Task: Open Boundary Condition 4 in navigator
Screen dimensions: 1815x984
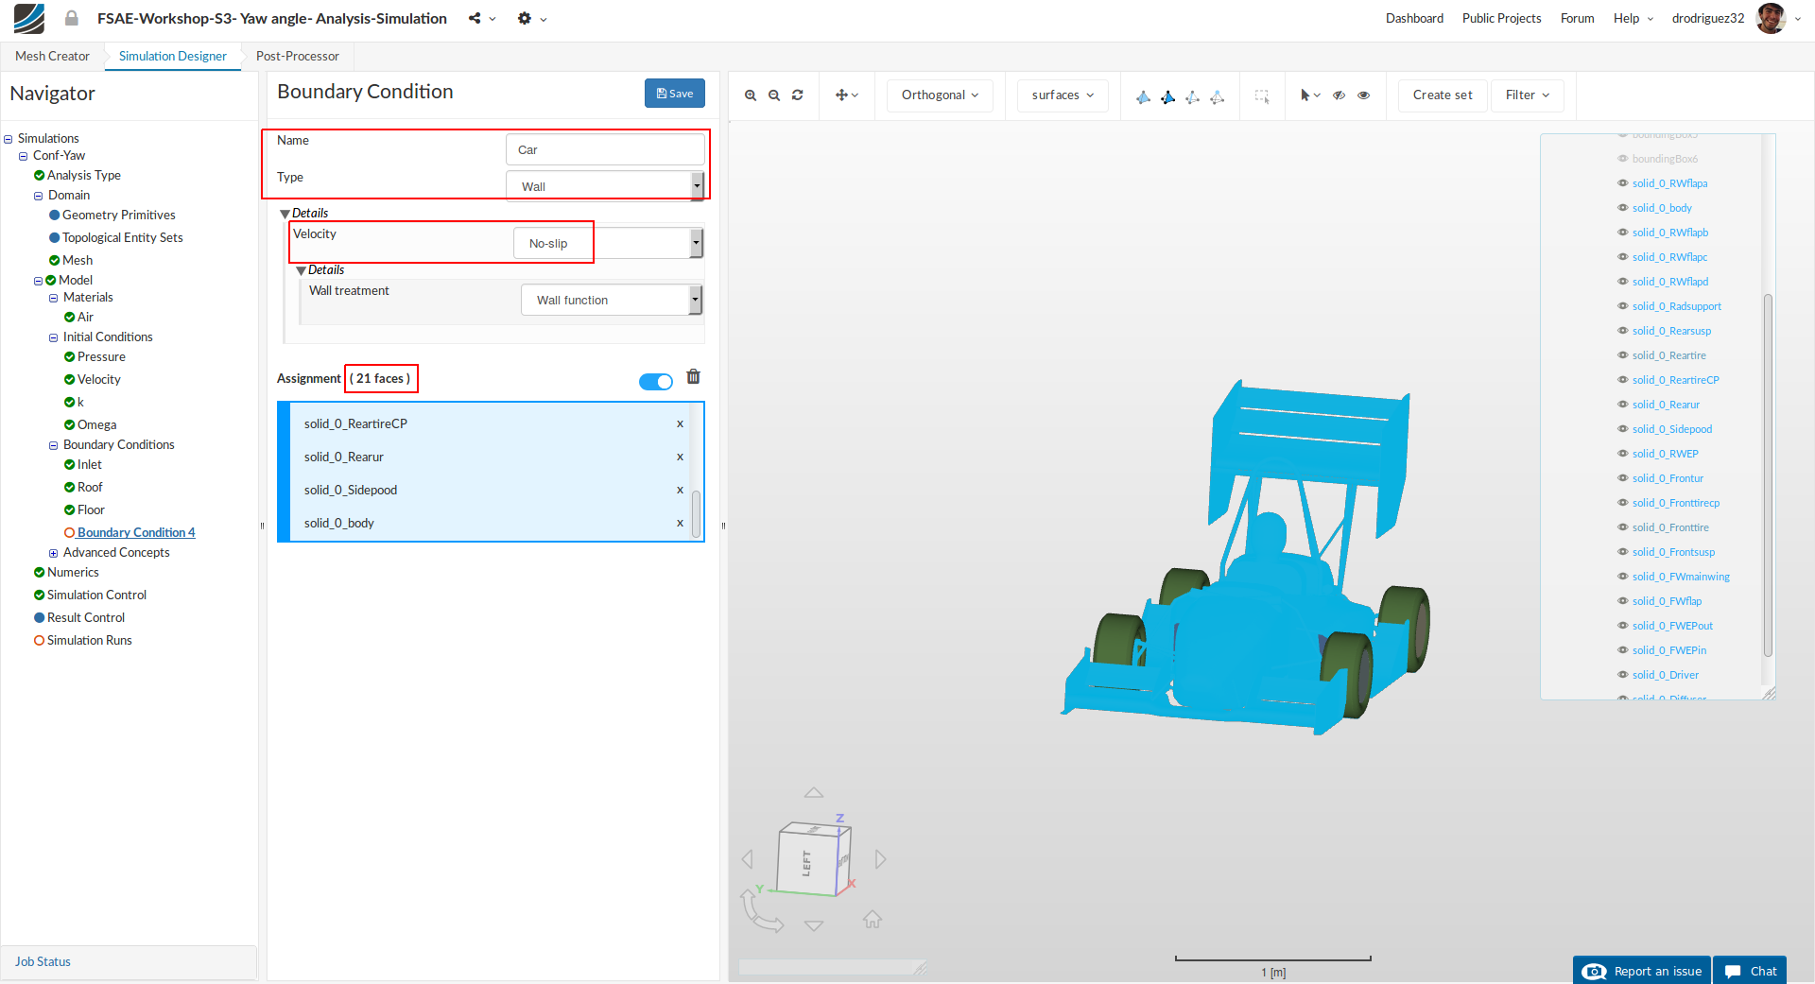Action: (136, 533)
